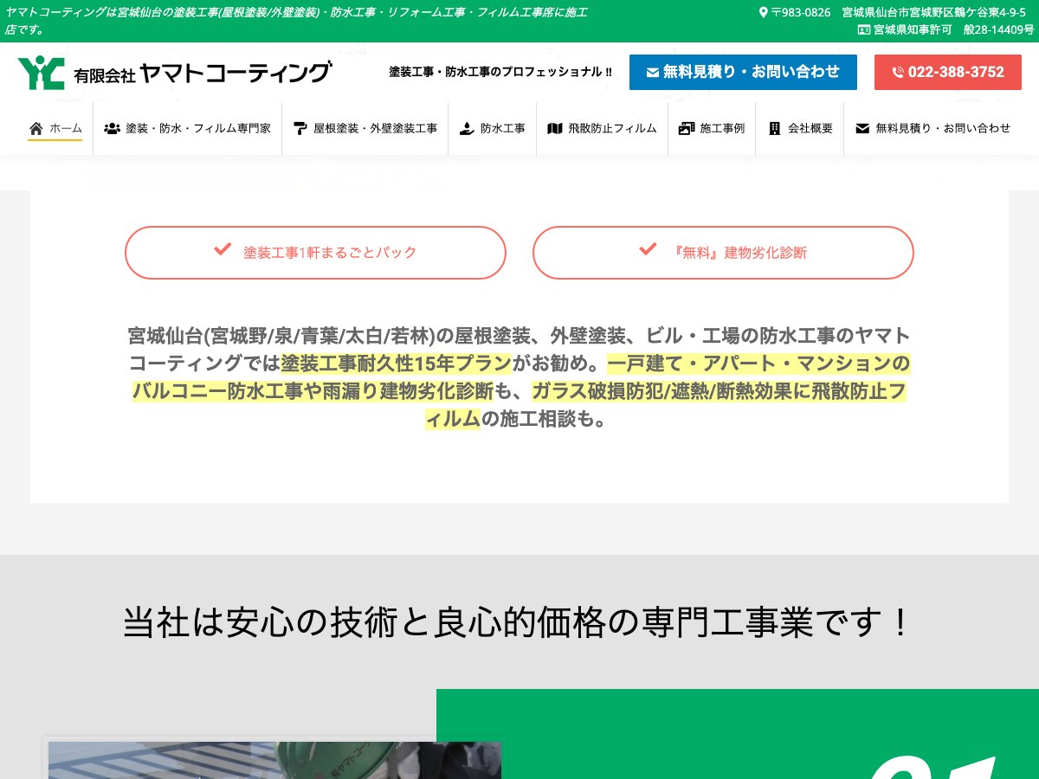The height and width of the screenshot is (779, 1039).
Task: Click the photo gallery icon beside 施工事例
Action: (687, 128)
